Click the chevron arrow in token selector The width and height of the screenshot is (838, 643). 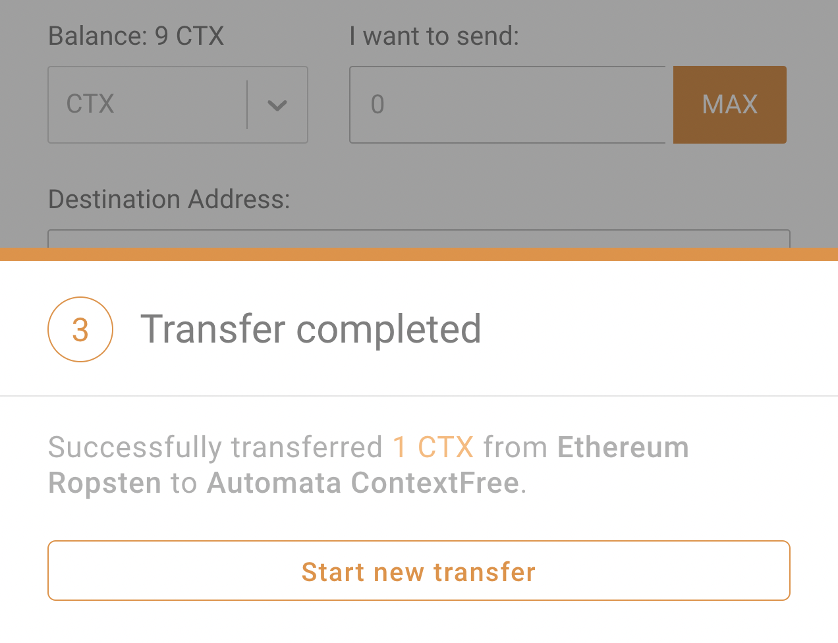[277, 105]
